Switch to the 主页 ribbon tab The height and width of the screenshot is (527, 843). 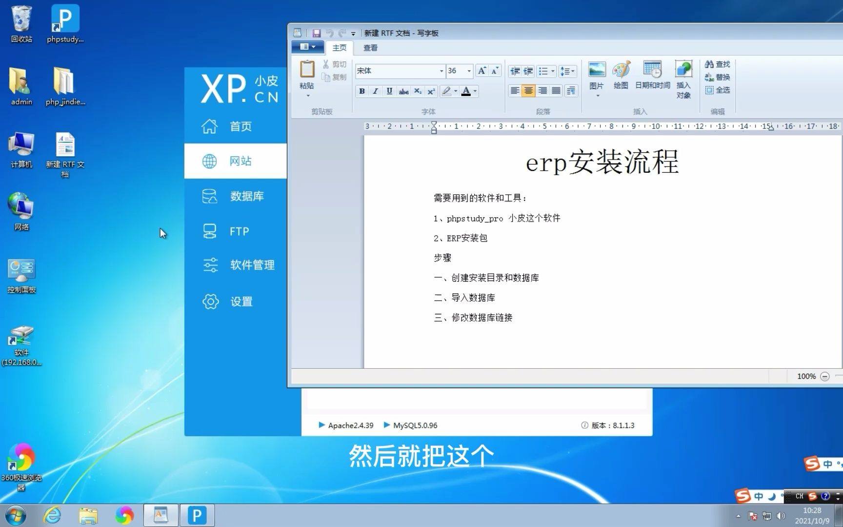pos(340,48)
